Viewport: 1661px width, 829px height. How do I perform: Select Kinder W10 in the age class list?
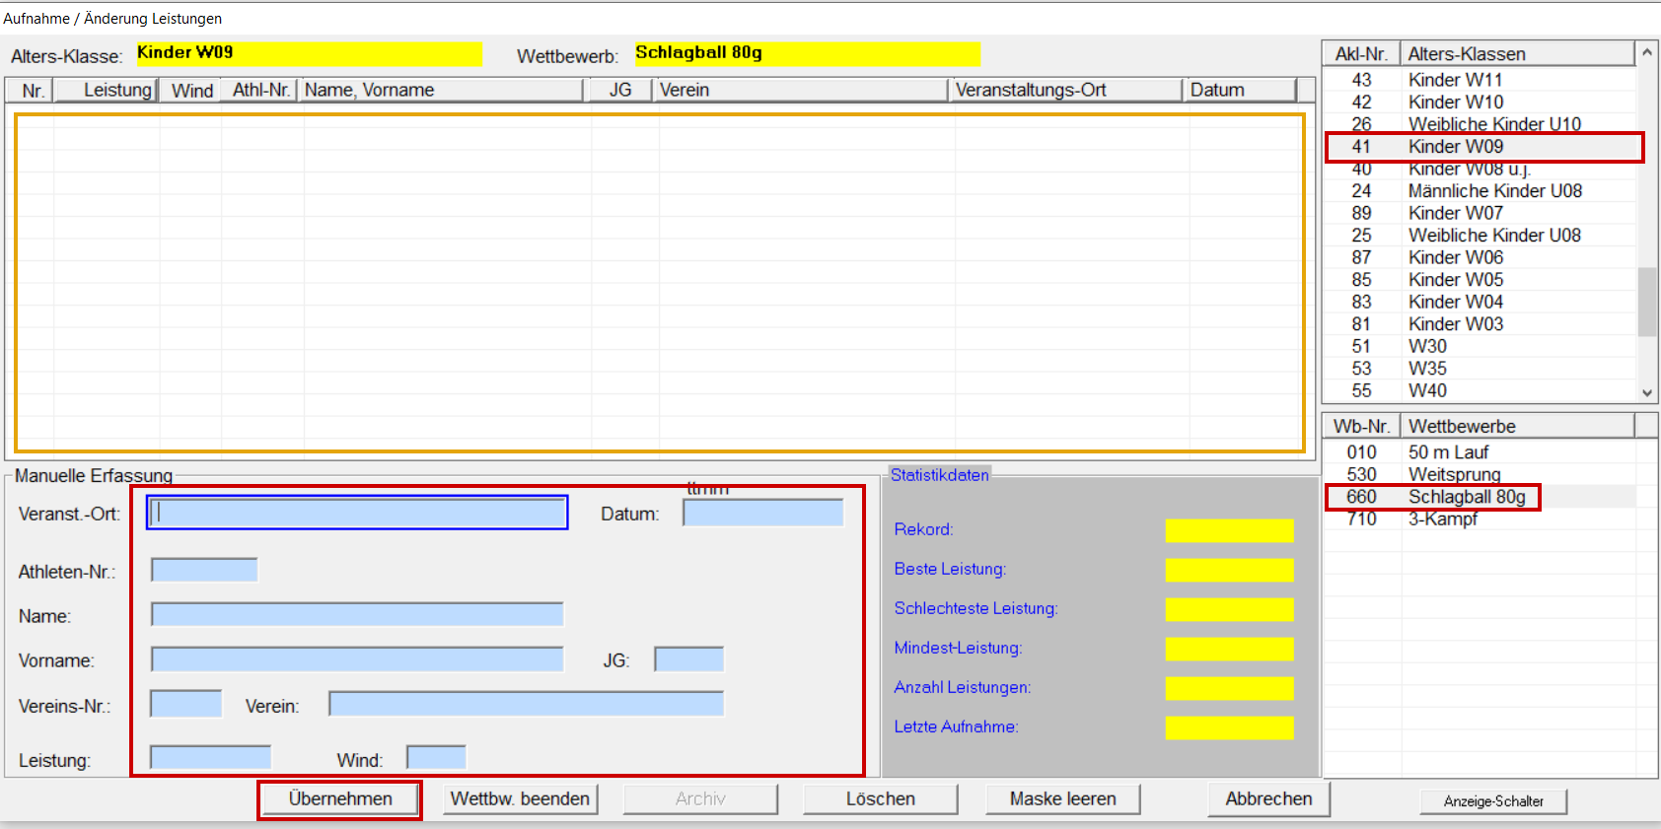pyautogui.click(x=1455, y=103)
